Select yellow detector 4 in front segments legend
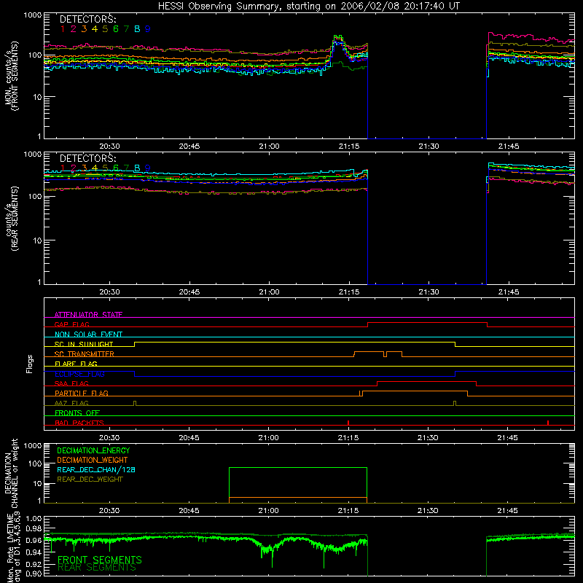This screenshot has height=583, width=583. pos(95,29)
